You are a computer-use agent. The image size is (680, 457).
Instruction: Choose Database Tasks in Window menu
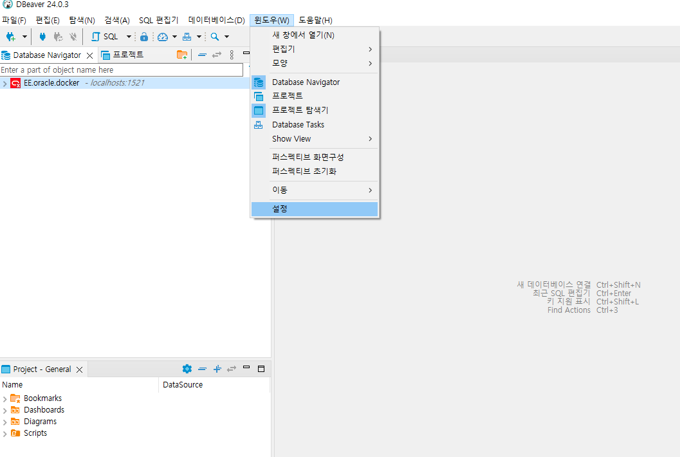pyautogui.click(x=315, y=125)
